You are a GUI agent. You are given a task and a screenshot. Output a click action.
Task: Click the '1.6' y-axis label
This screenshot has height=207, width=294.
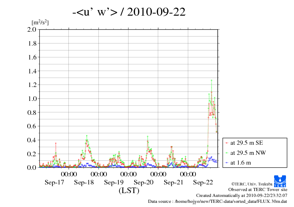[32, 57]
